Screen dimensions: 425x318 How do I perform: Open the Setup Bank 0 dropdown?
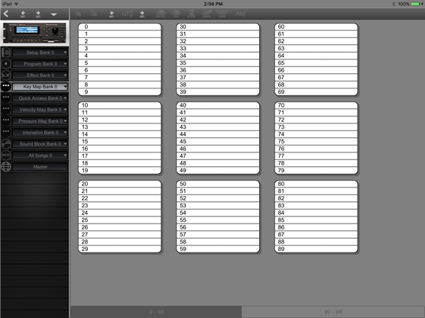tap(40, 53)
